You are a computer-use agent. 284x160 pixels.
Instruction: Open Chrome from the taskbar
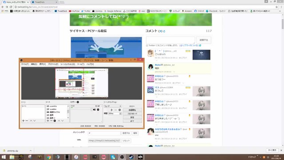tap(49, 157)
